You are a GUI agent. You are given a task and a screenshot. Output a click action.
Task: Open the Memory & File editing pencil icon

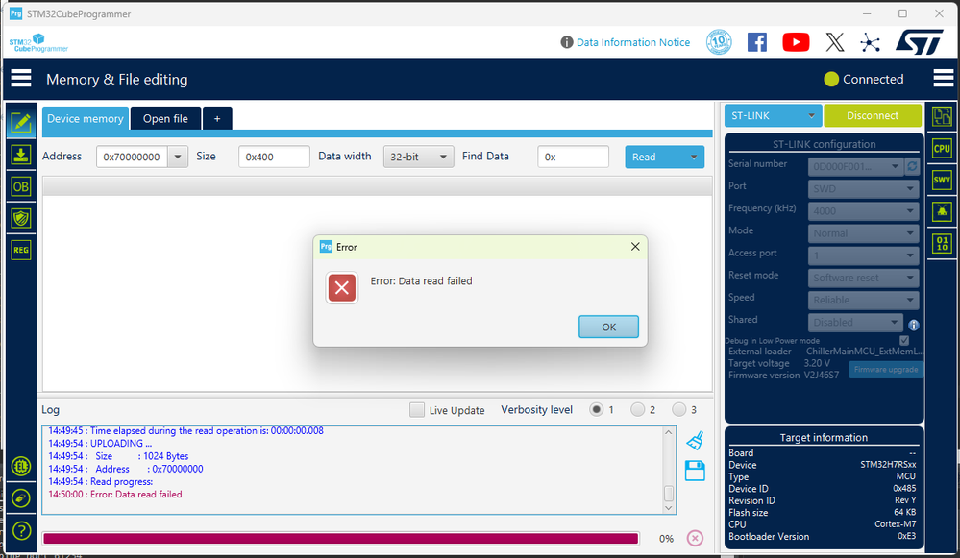point(21,123)
